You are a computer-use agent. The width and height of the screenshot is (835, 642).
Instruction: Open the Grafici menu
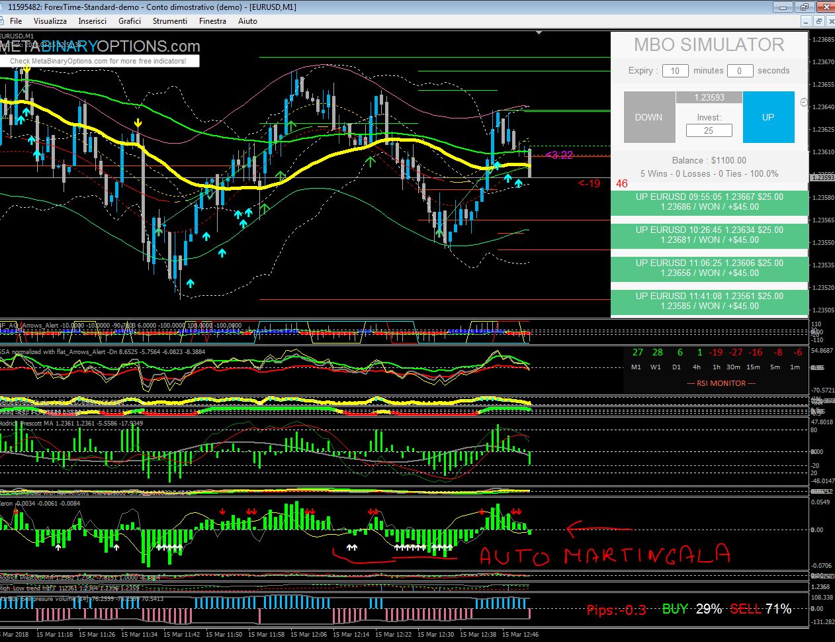point(130,21)
